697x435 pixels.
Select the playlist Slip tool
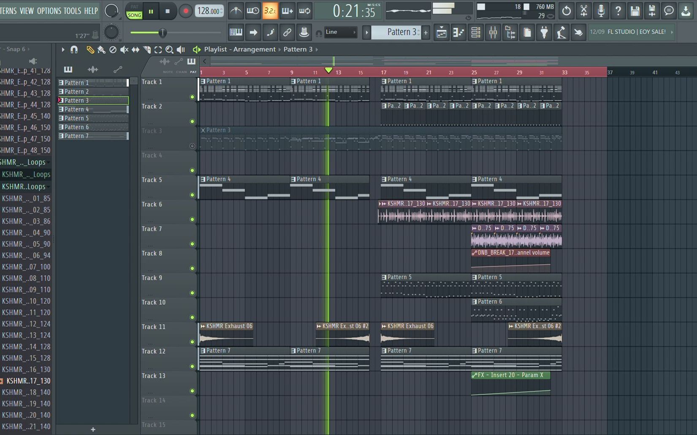pos(136,50)
